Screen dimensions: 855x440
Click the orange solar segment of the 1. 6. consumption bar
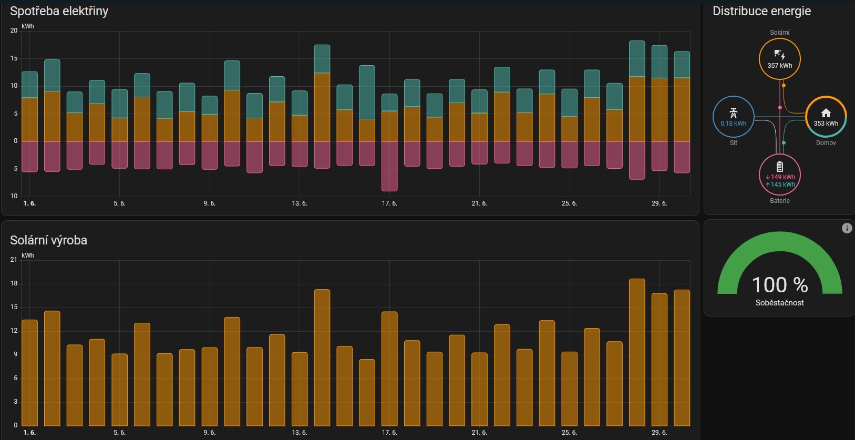(29, 119)
